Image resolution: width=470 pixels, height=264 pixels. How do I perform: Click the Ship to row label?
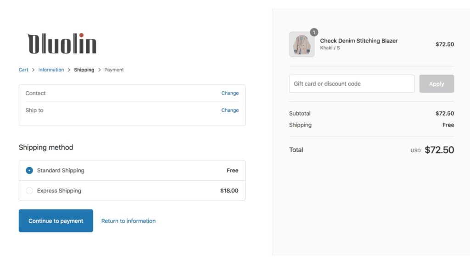34,110
